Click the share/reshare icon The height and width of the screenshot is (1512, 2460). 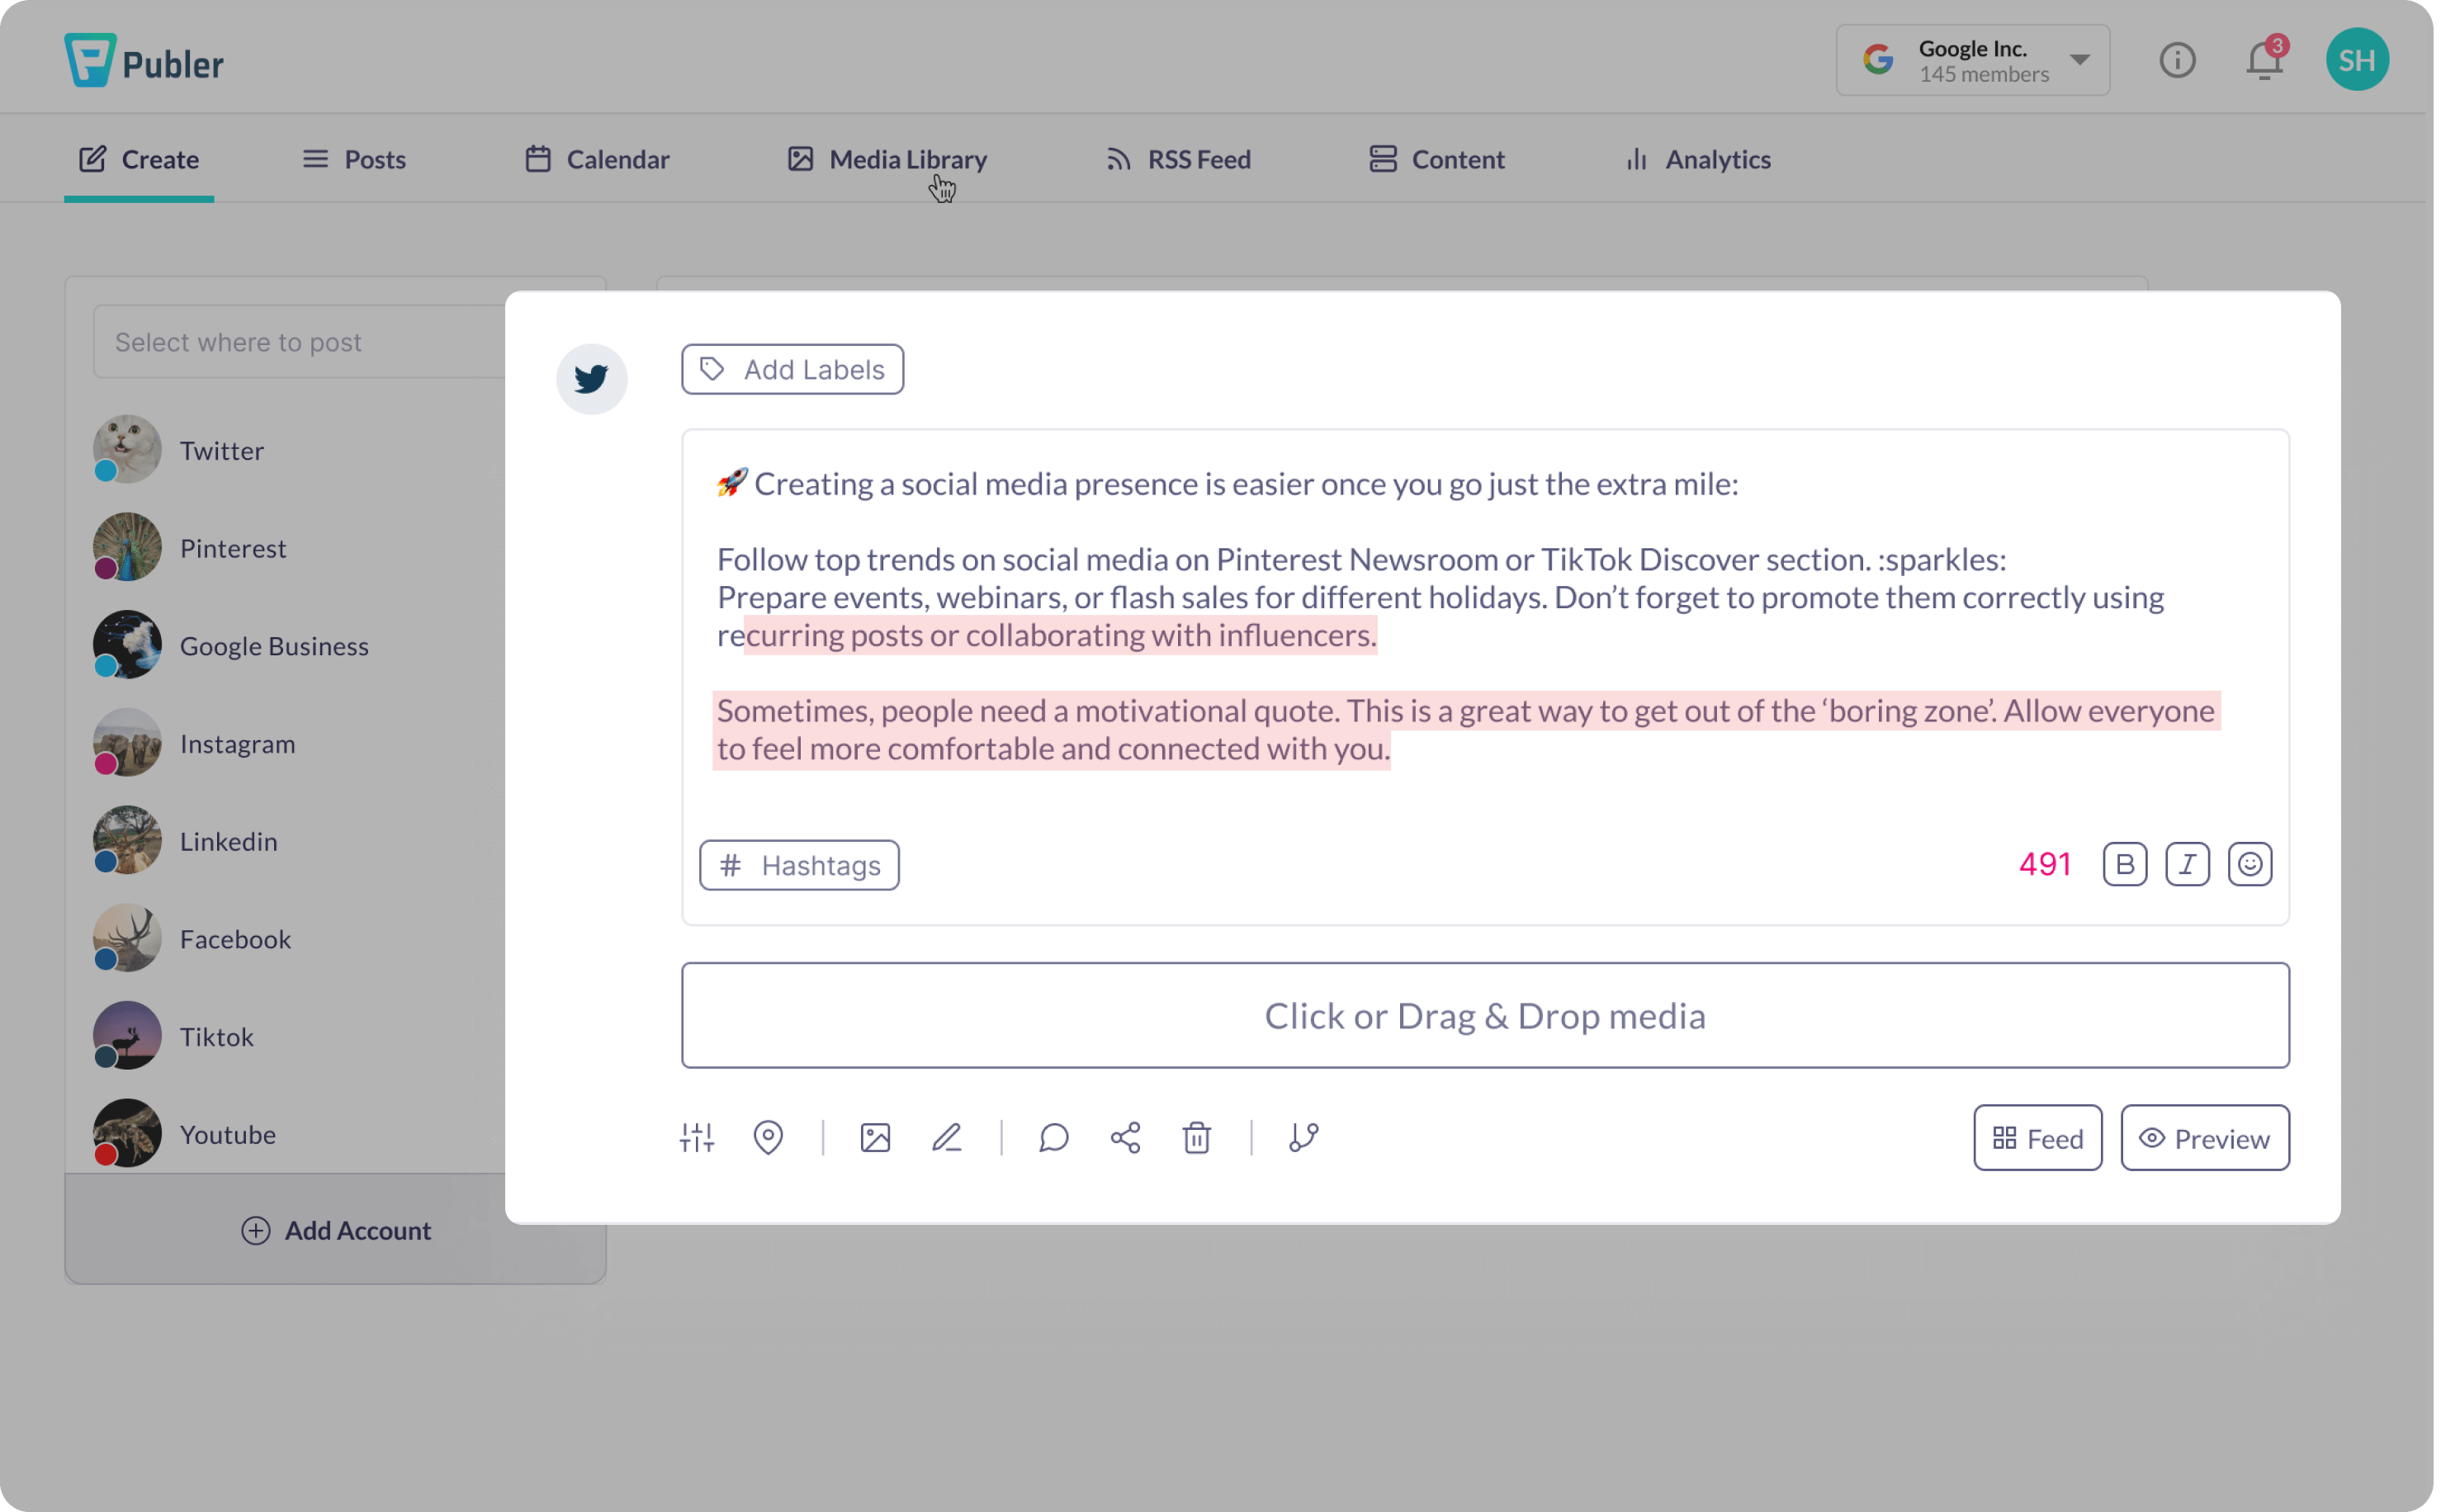click(1123, 1138)
